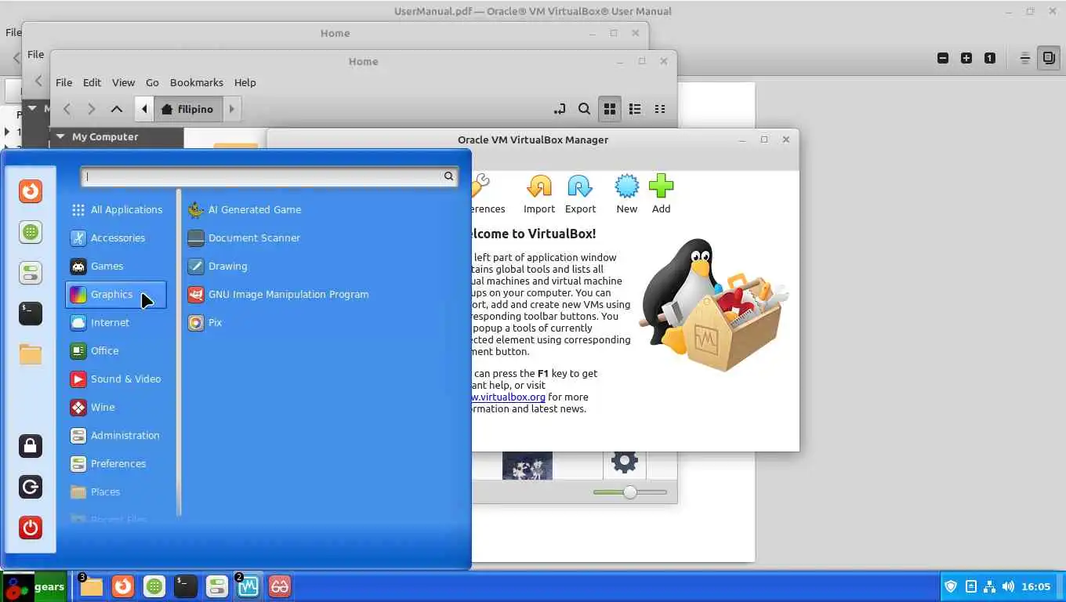Select the Graphics category
This screenshot has width=1066, height=602.
116,294
